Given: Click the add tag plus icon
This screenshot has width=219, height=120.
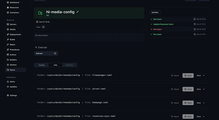Looking at the screenshot, I should [43, 27].
